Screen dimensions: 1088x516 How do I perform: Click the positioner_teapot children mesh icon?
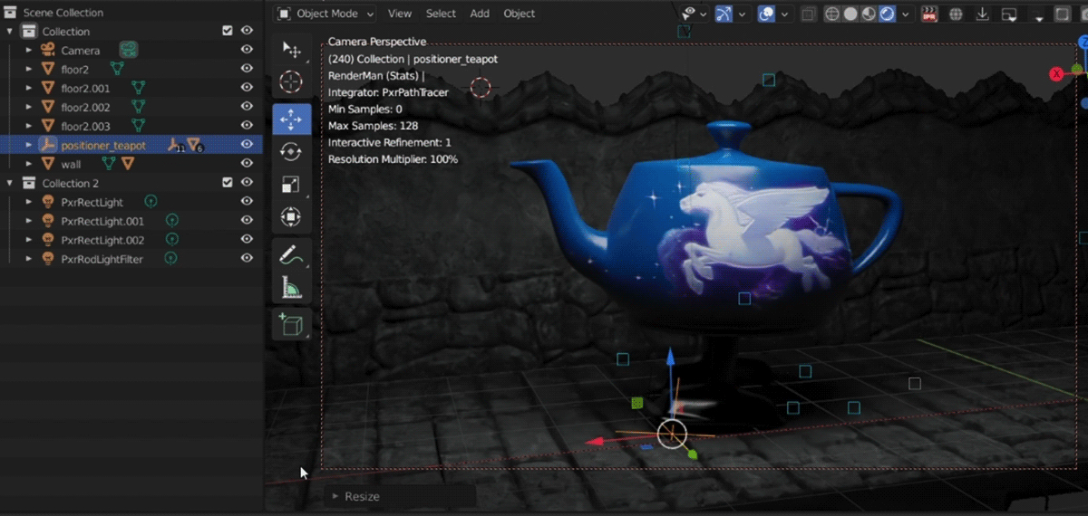[x=193, y=145]
